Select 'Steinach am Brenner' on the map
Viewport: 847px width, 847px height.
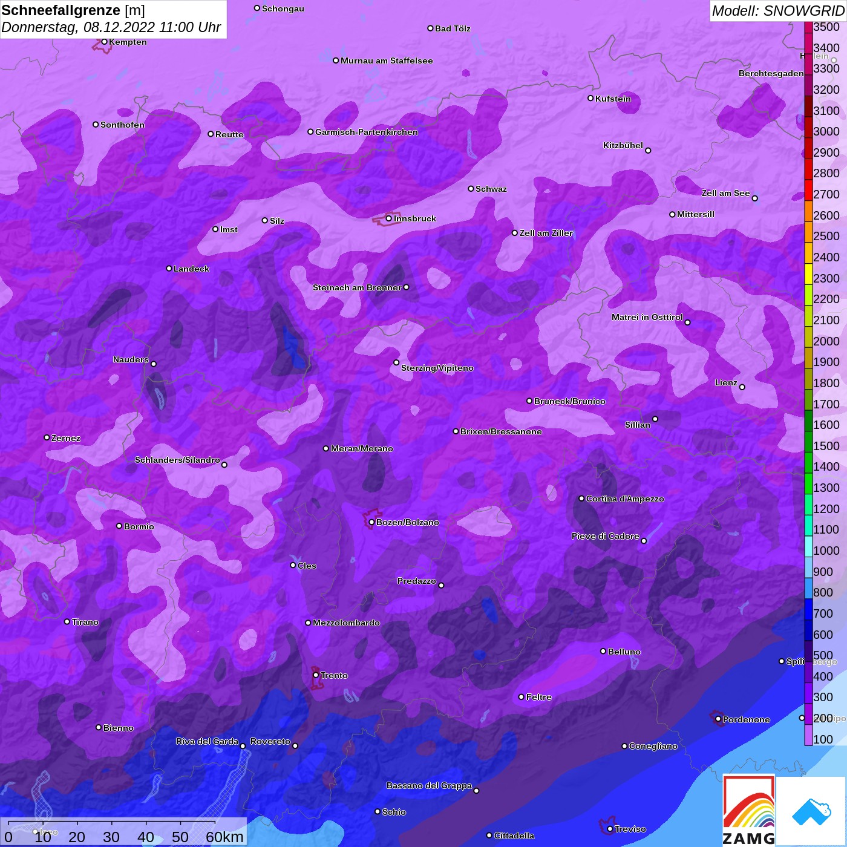pos(357,287)
